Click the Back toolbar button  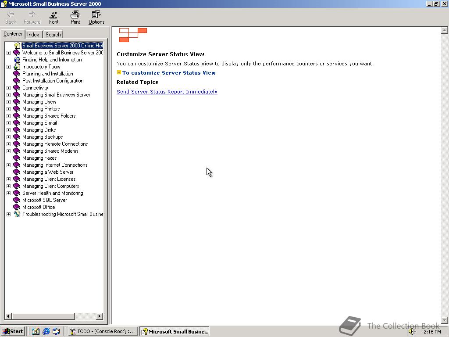click(11, 18)
